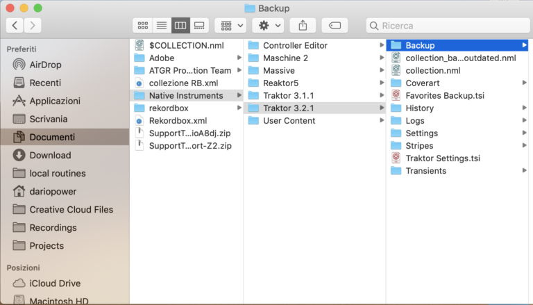Select the Massive folder
This screenshot has height=305, width=533.
pos(315,70)
